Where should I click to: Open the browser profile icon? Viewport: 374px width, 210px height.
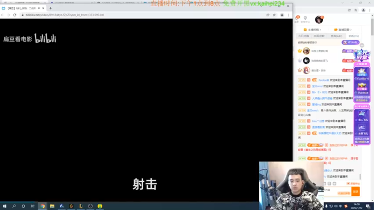click(x=282, y=15)
